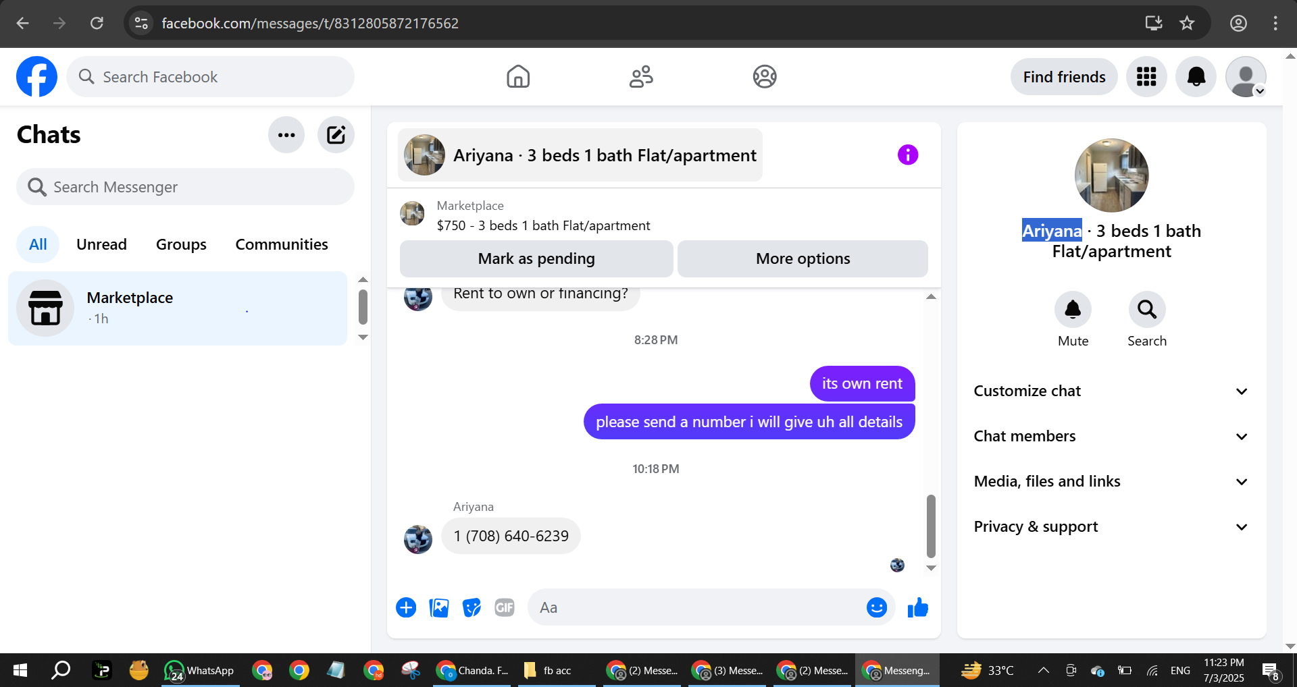
Task: Go forward in browser
Action: [x=59, y=23]
